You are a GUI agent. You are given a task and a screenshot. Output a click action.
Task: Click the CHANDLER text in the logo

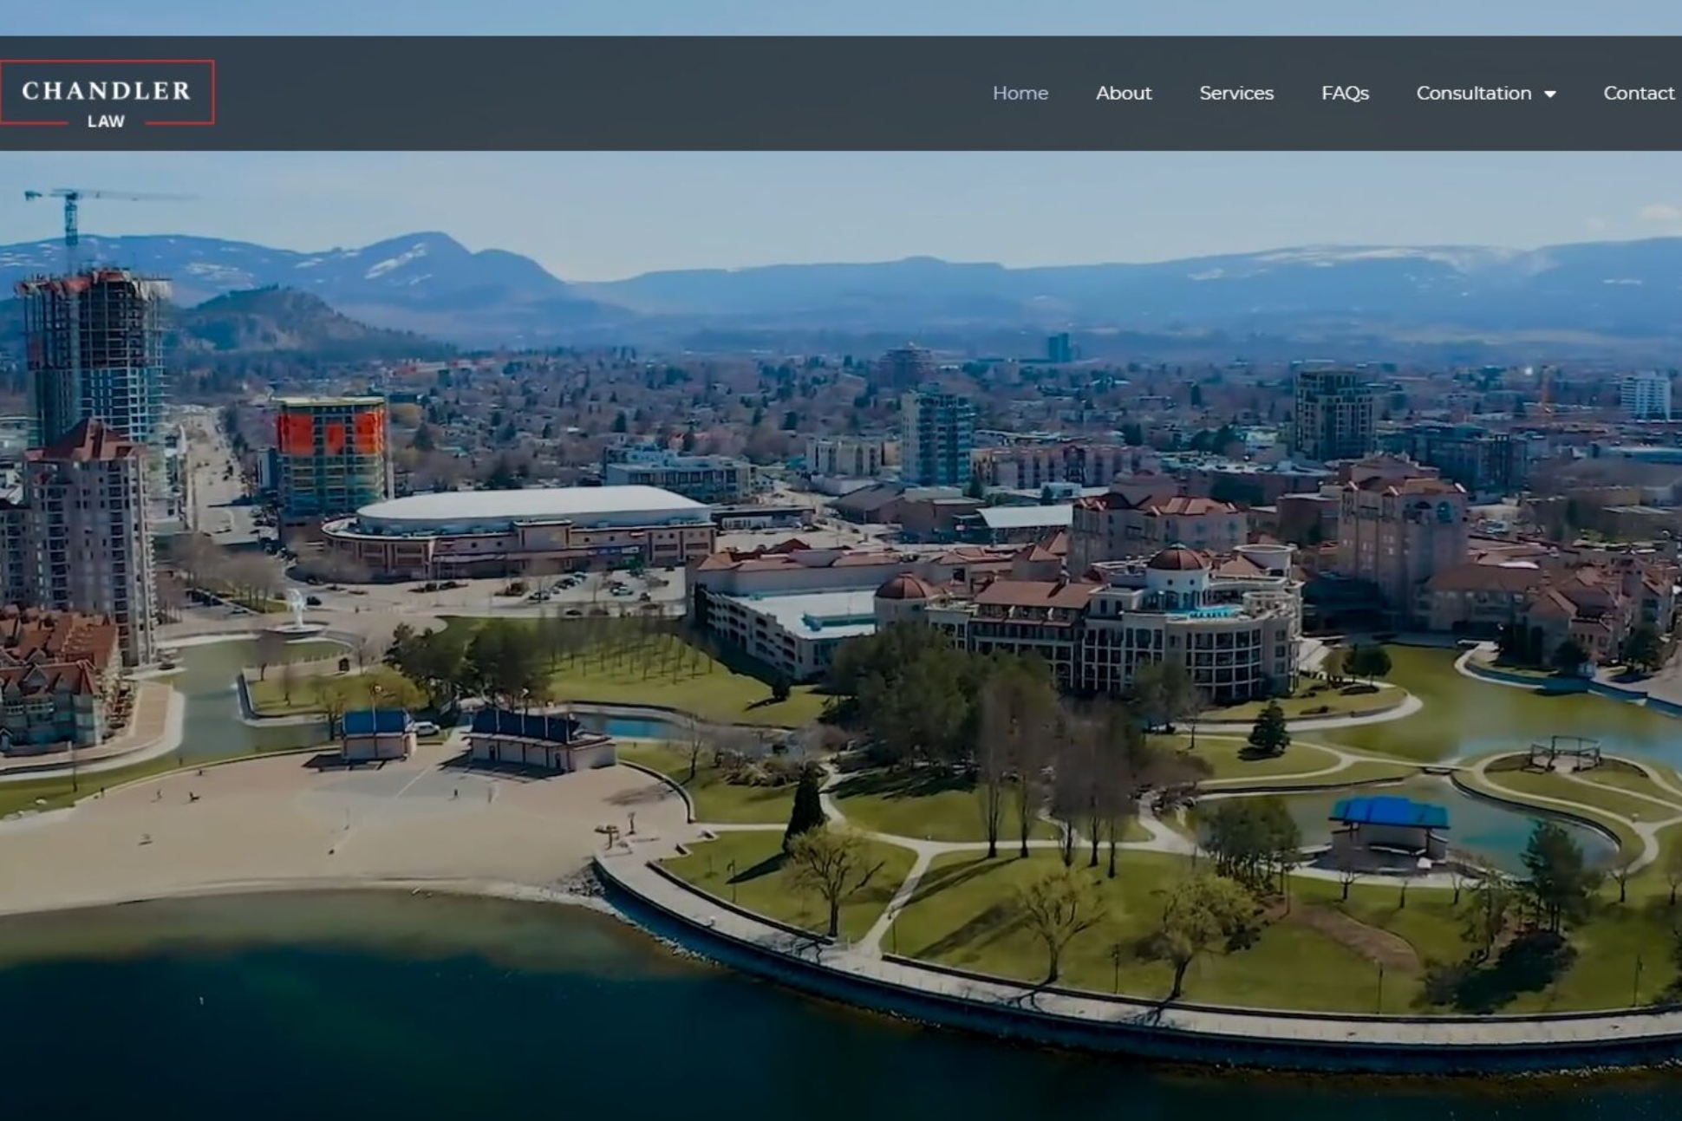[x=106, y=90]
